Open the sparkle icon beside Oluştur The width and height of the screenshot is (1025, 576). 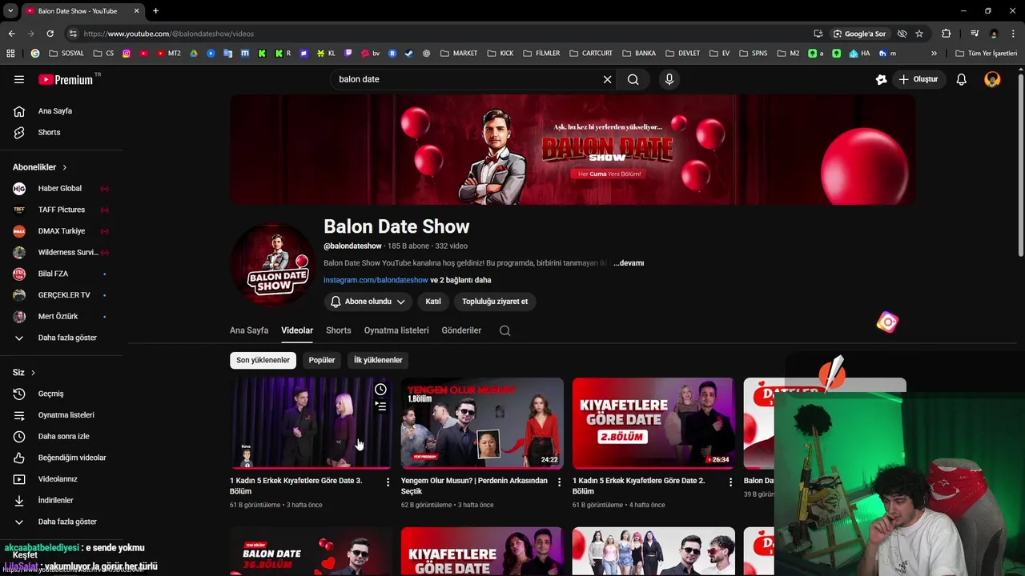point(881,79)
